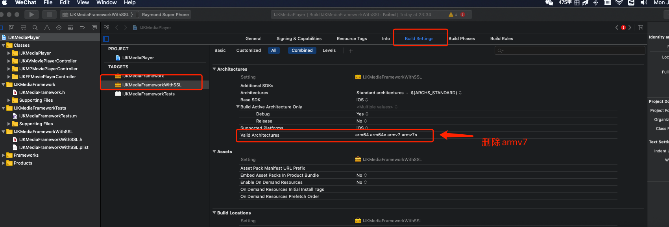Switch to Signing & Capabilities tab

pyautogui.click(x=299, y=38)
